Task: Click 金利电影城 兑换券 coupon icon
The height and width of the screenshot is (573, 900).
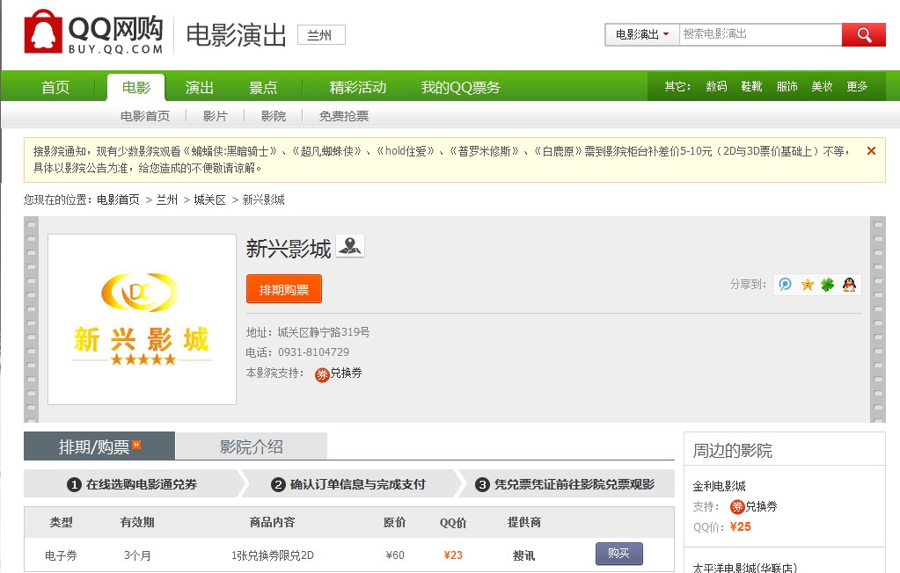Action: pyautogui.click(x=737, y=506)
